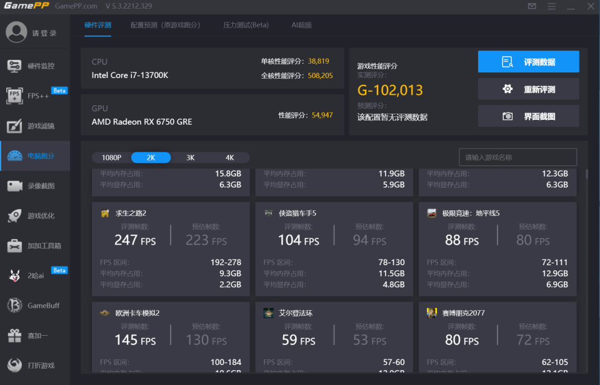Open 打折游戏 sidebar icon
The image size is (600, 385).
[14, 365]
